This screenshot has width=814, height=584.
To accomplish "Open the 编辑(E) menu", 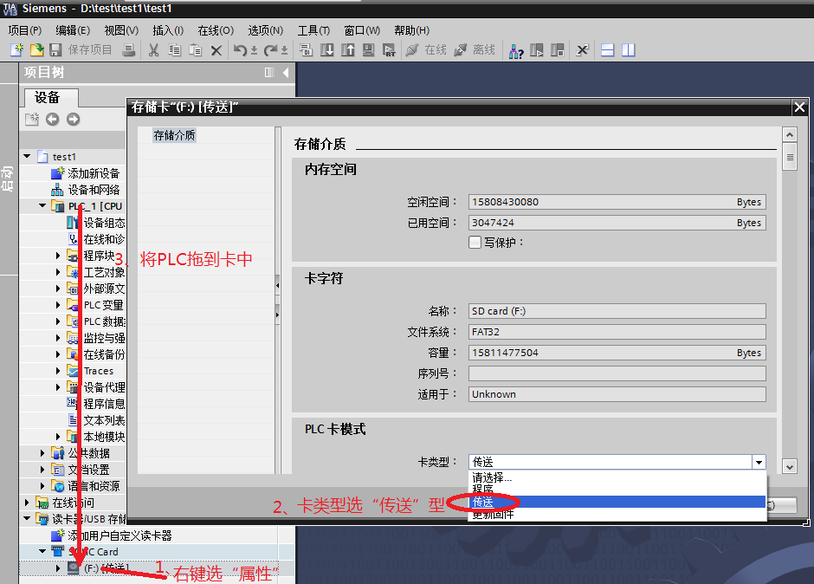I will click(73, 30).
